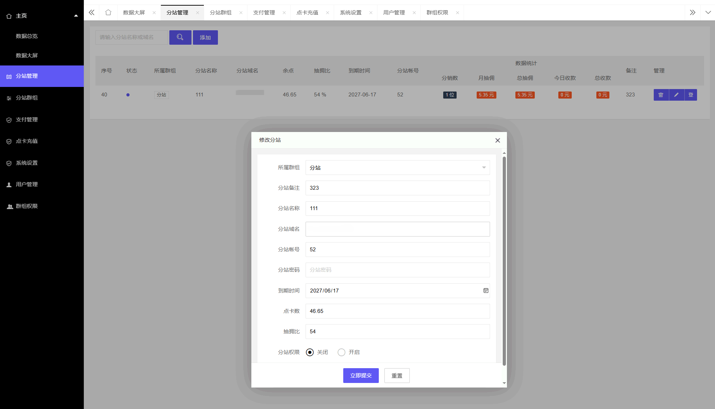Switch to the 支付管理 tab
This screenshot has width=715, height=409.
click(x=264, y=13)
